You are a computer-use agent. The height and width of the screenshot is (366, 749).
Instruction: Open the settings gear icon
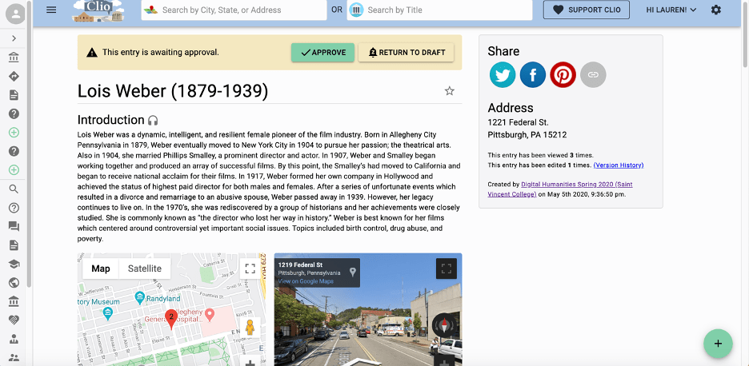click(715, 10)
